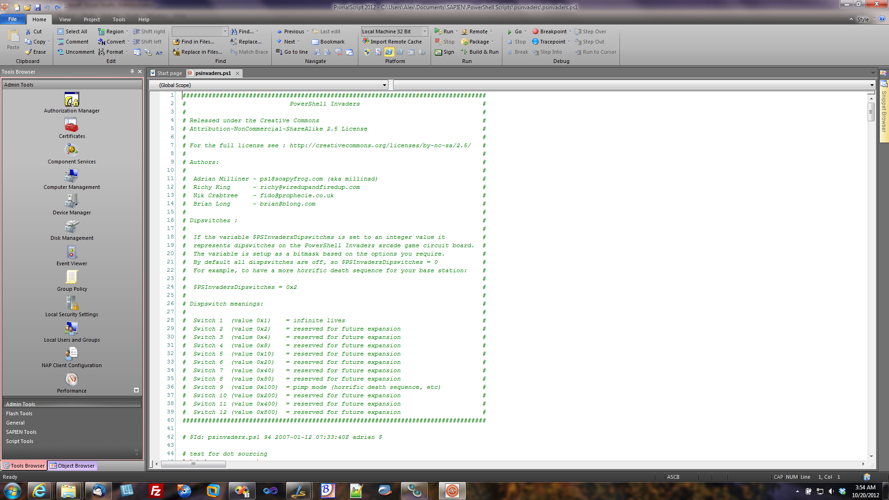Uncomment the selected lines

point(76,52)
